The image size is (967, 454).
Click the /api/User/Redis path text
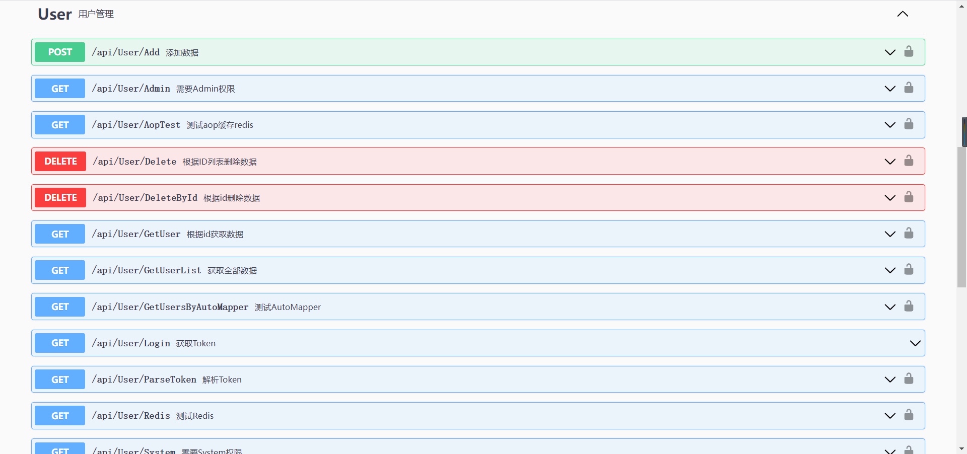(x=131, y=416)
